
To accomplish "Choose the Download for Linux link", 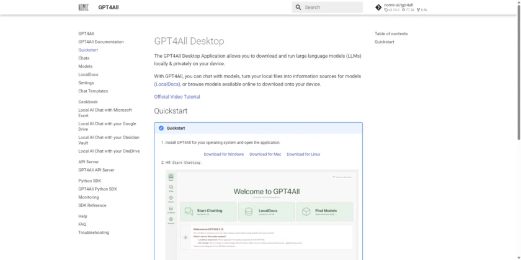I will click(x=303, y=154).
